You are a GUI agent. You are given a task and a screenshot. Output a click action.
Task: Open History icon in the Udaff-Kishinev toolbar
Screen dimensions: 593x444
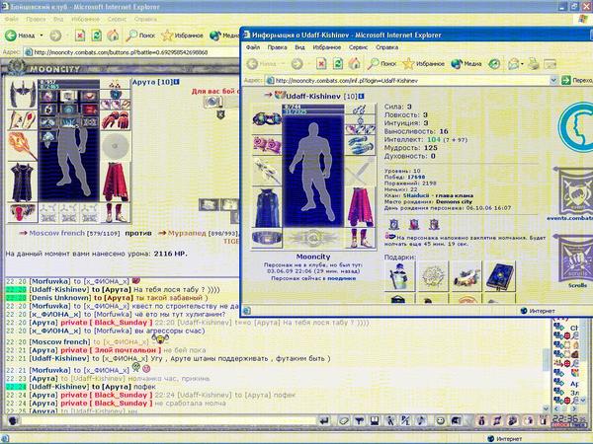pos(494,64)
